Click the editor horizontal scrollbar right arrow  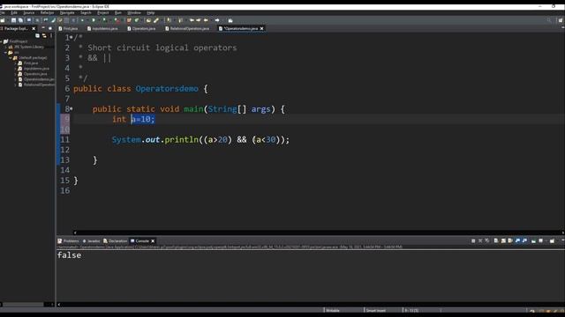(563, 232)
